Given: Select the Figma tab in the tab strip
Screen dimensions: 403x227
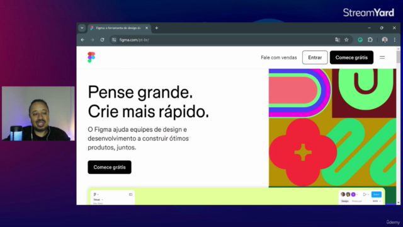Looking at the screenshot, I should click(x=118, y=28).
